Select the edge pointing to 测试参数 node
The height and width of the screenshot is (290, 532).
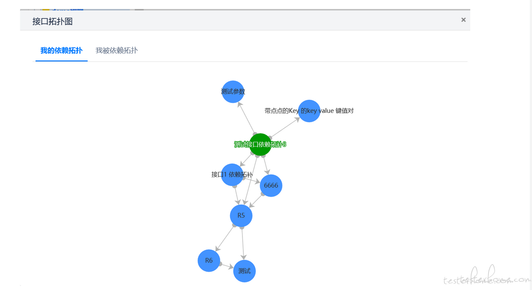click(x=246, y=117)
